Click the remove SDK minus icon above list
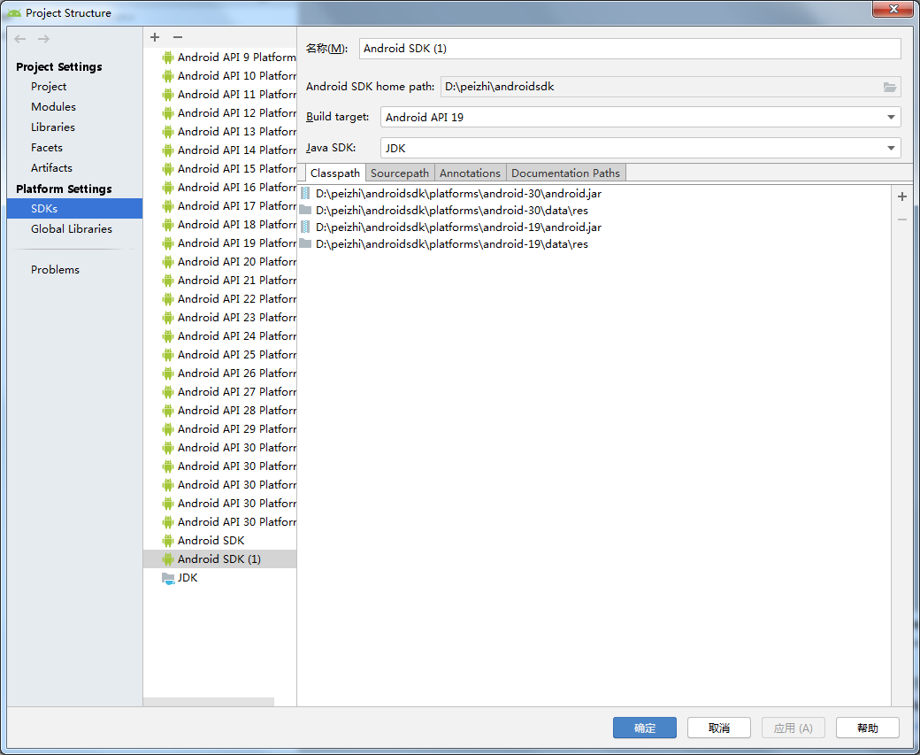 point(178,37)
